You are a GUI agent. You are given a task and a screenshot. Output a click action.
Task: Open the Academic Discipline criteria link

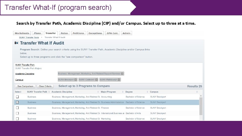pos(25,74)
